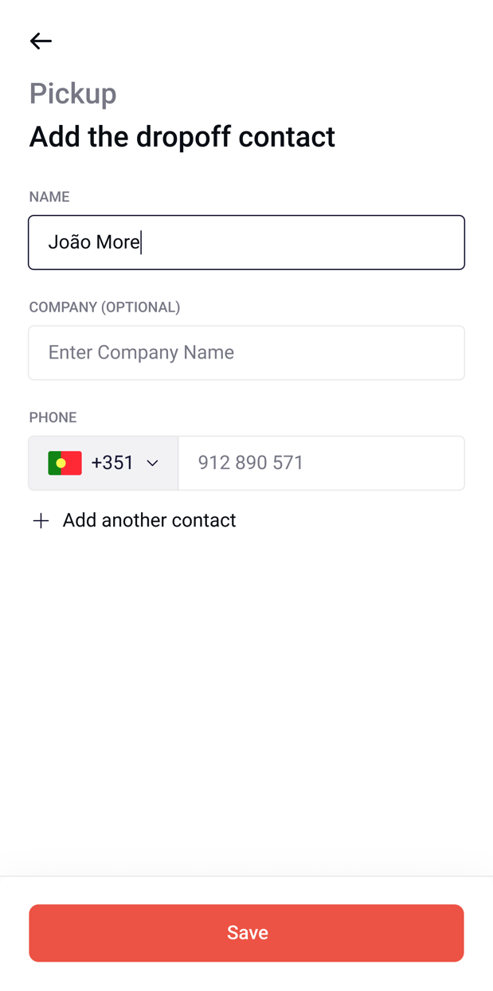Click the Pickup title text

(x=72, y=93)
